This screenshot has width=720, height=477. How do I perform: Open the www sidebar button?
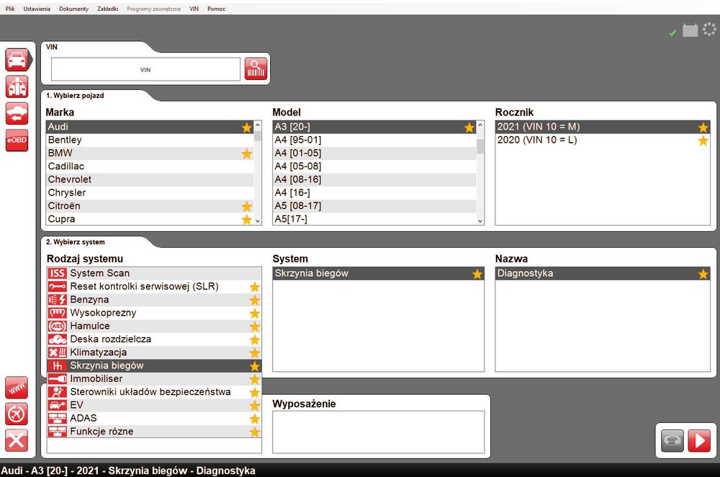click(17, 388)
